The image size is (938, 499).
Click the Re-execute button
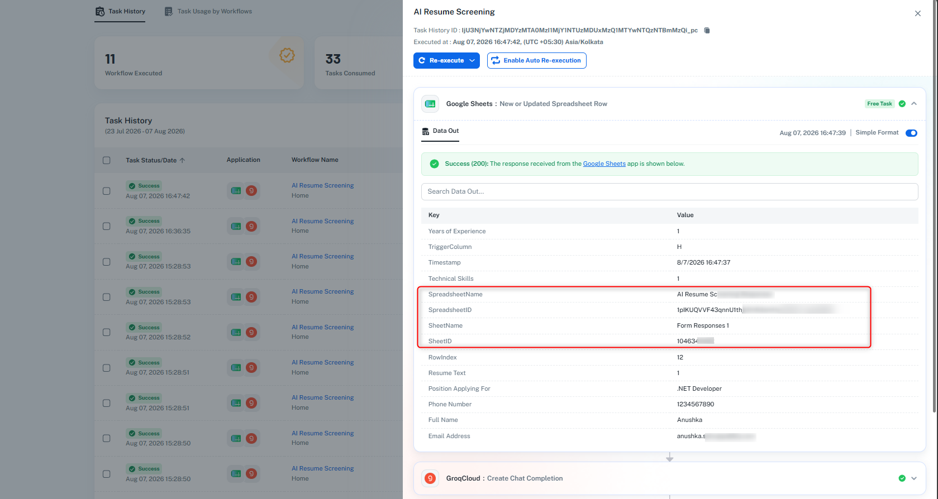click(x=446, y=60)
